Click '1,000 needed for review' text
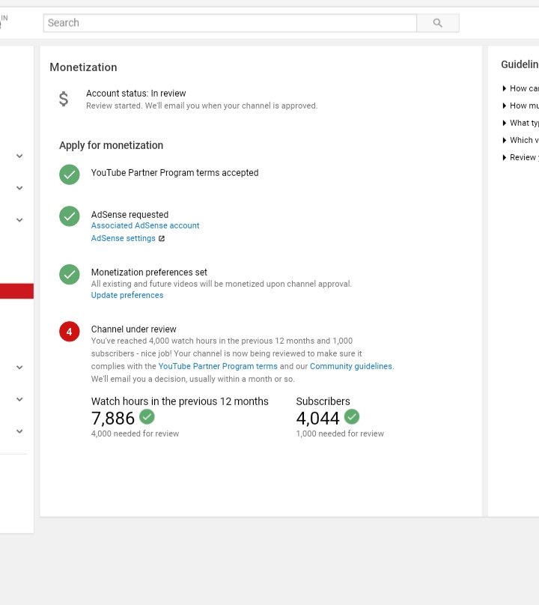The height and width of the screenshot is (605, 539). click(340, 434)
